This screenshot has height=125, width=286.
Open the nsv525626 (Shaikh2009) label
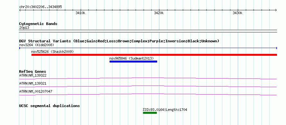[52, 52]
